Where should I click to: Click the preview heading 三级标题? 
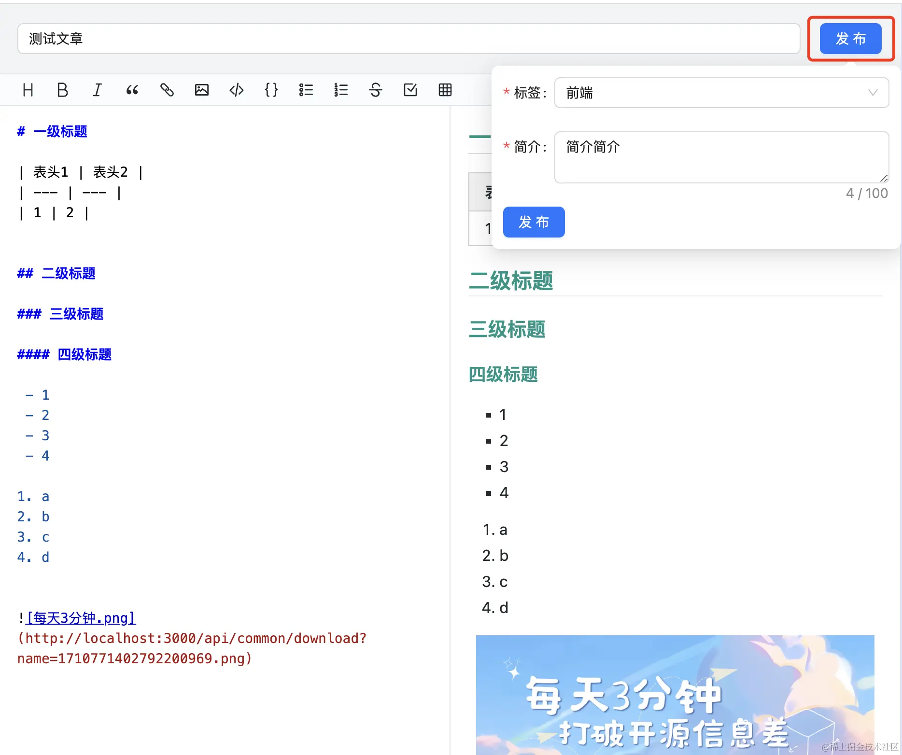pyautogui.click(x=507, y=329)
